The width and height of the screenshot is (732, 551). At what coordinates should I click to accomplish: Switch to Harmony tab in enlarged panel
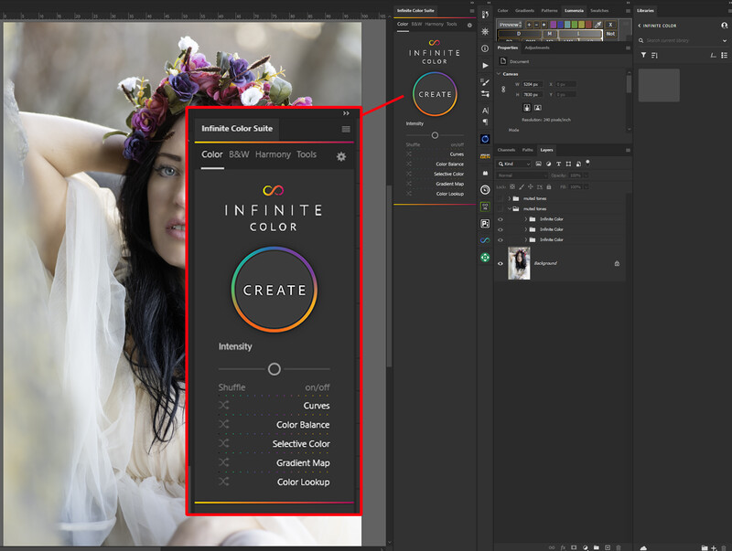[x=273, y=154]
